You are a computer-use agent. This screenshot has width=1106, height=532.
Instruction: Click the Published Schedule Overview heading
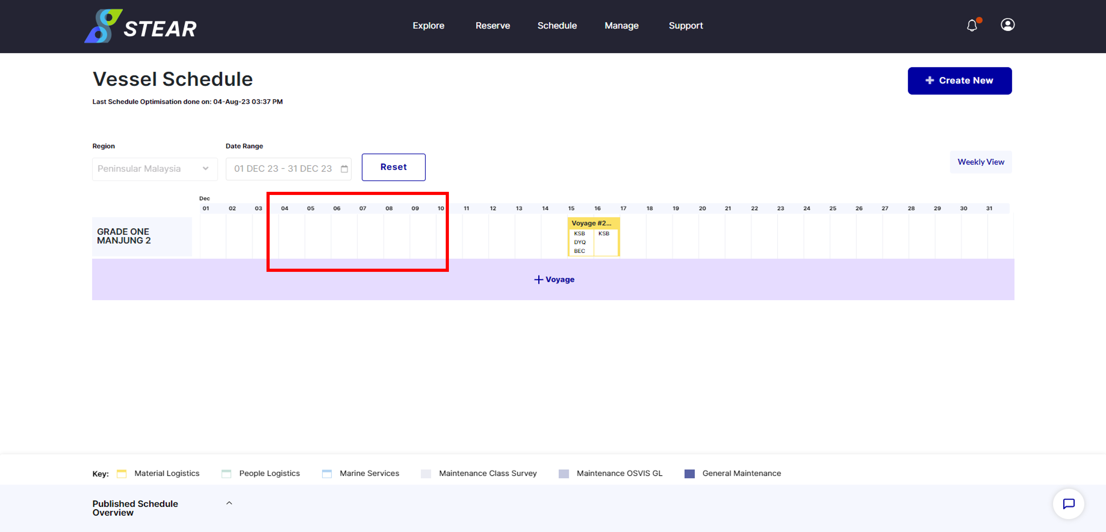pos(135,508)
